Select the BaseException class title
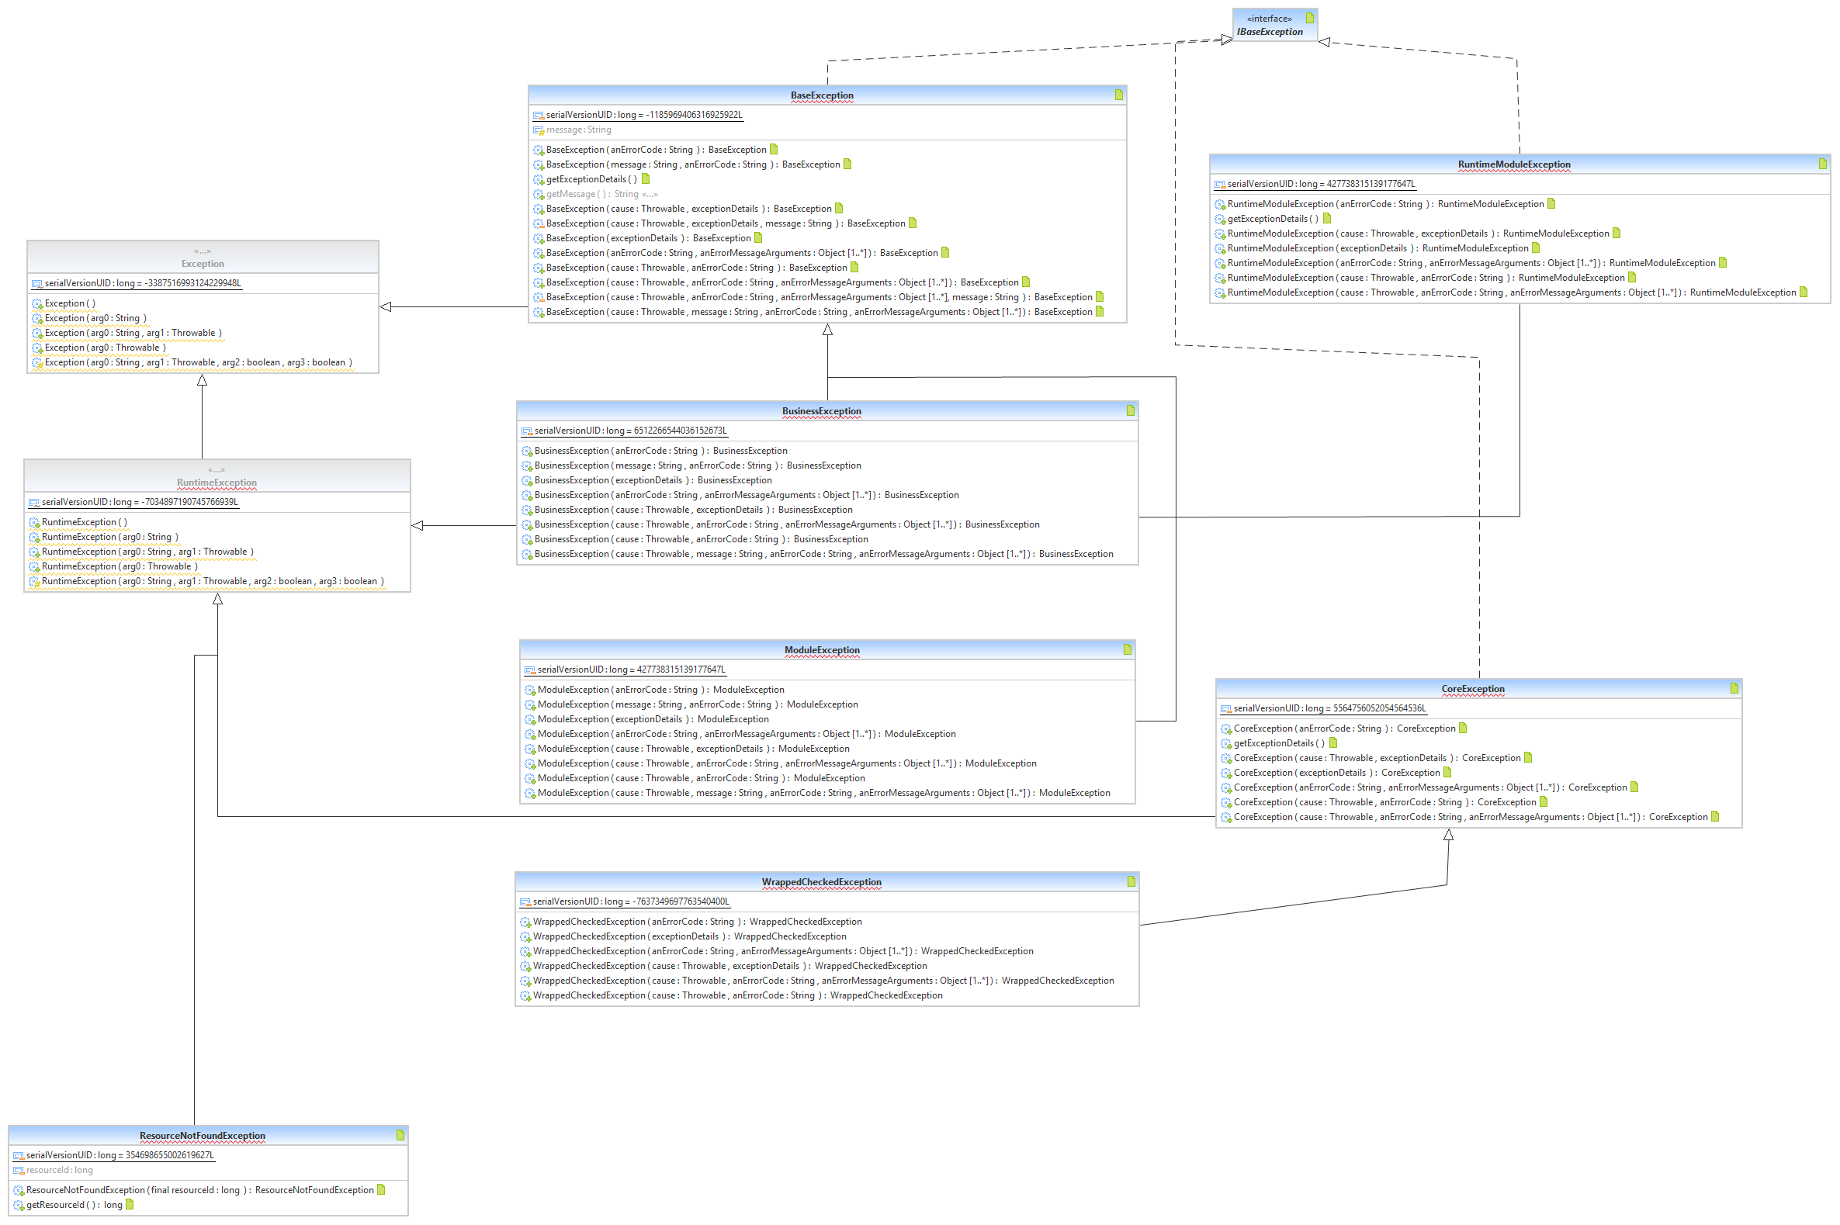 click(x=822, y=95)
